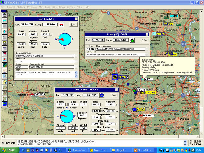Open the Windows start menu
This screenshot has width=204, height=153.
9,150
